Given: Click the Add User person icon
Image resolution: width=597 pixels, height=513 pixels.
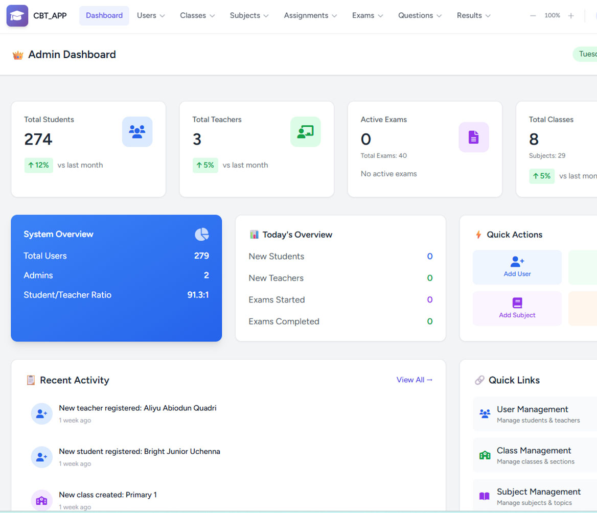Looking at the screenshot, I should coord(517,262).
